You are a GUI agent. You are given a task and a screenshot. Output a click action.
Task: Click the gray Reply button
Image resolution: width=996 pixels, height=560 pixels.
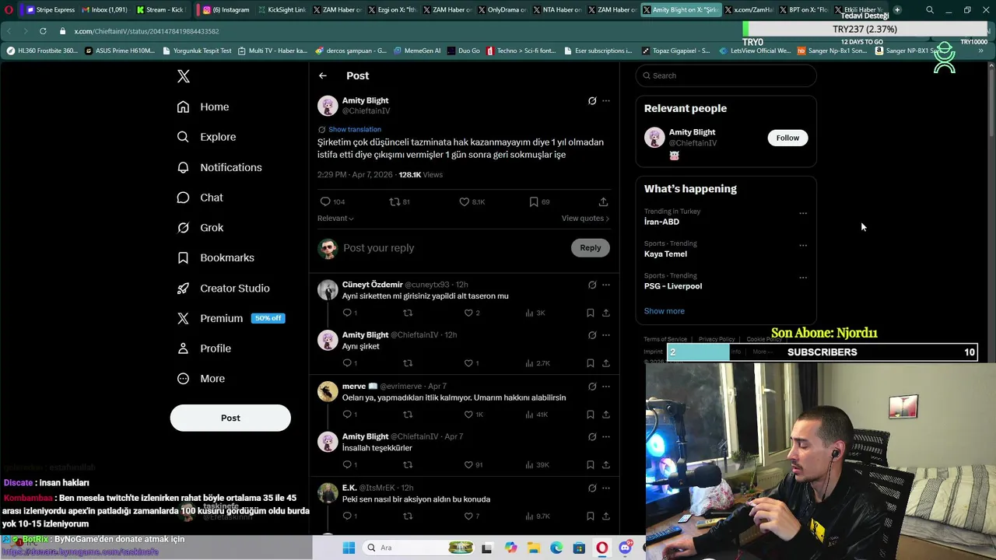click(591, 247)
